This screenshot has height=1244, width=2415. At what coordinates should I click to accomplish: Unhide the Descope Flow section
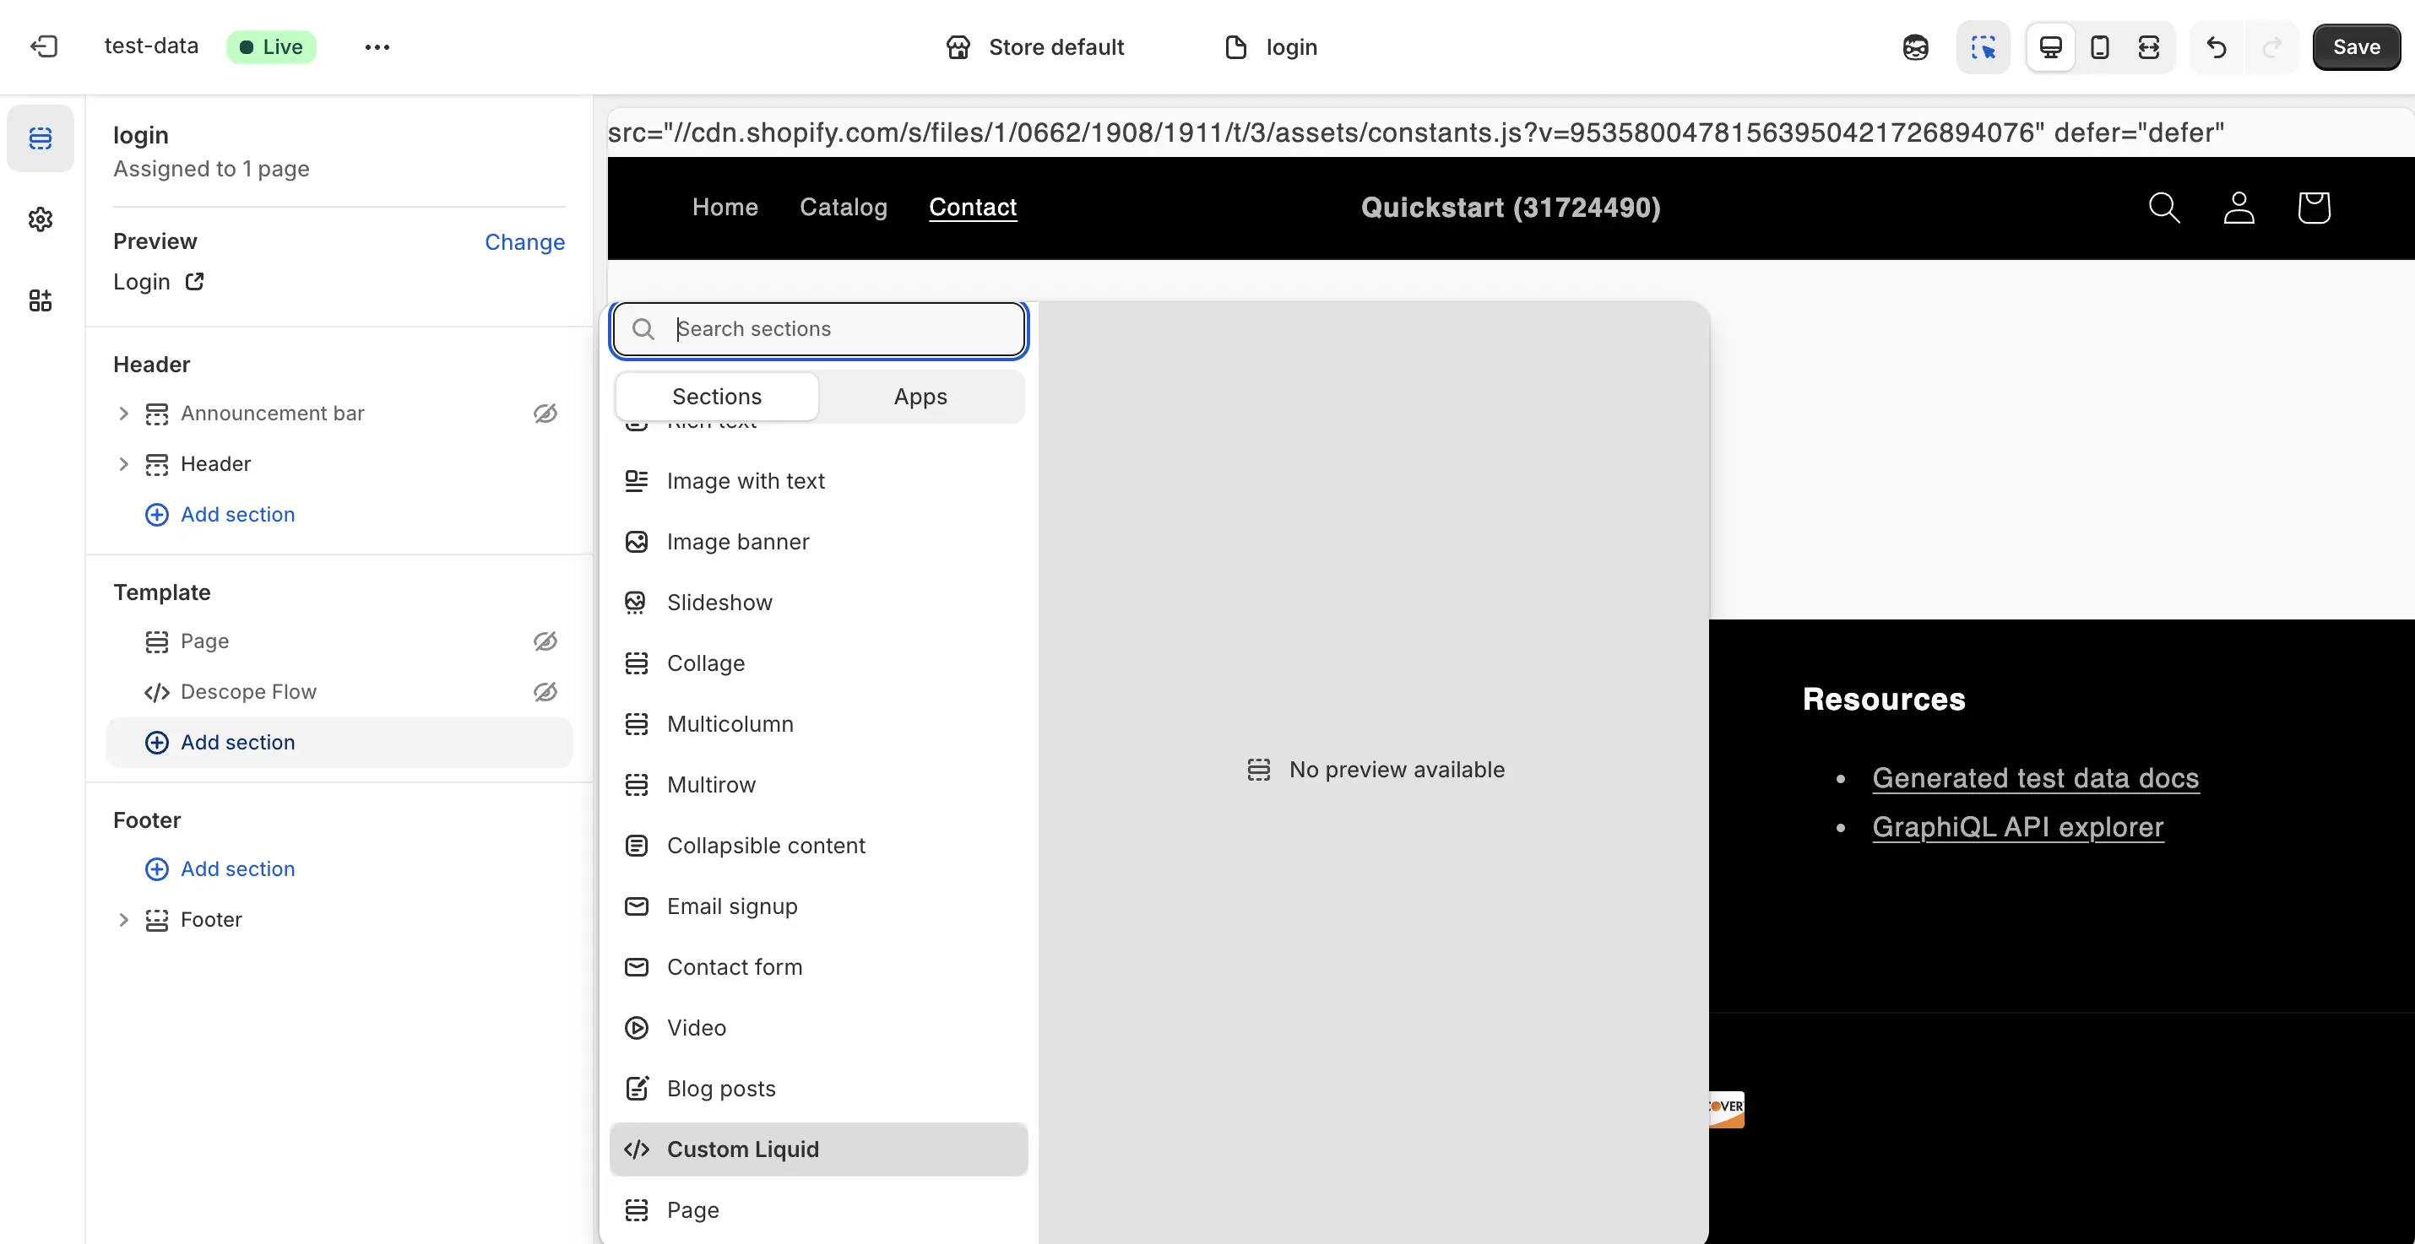coord(545,691)
